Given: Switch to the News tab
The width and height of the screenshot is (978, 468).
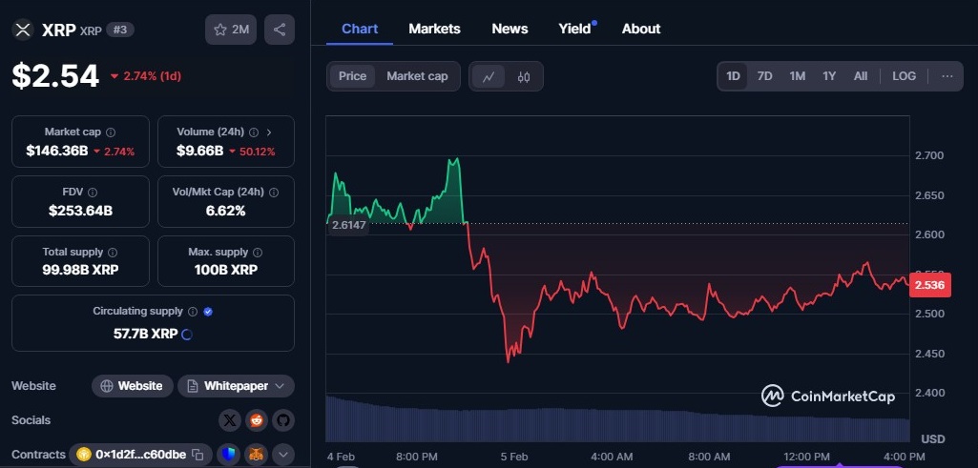Looking at the screenshot, I should 510,29.
